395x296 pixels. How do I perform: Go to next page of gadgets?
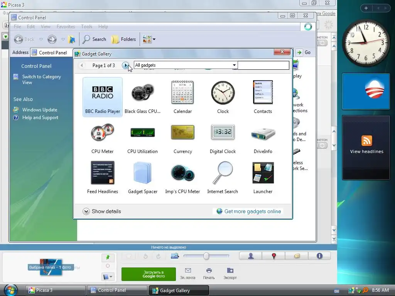(x=125, y=66)
